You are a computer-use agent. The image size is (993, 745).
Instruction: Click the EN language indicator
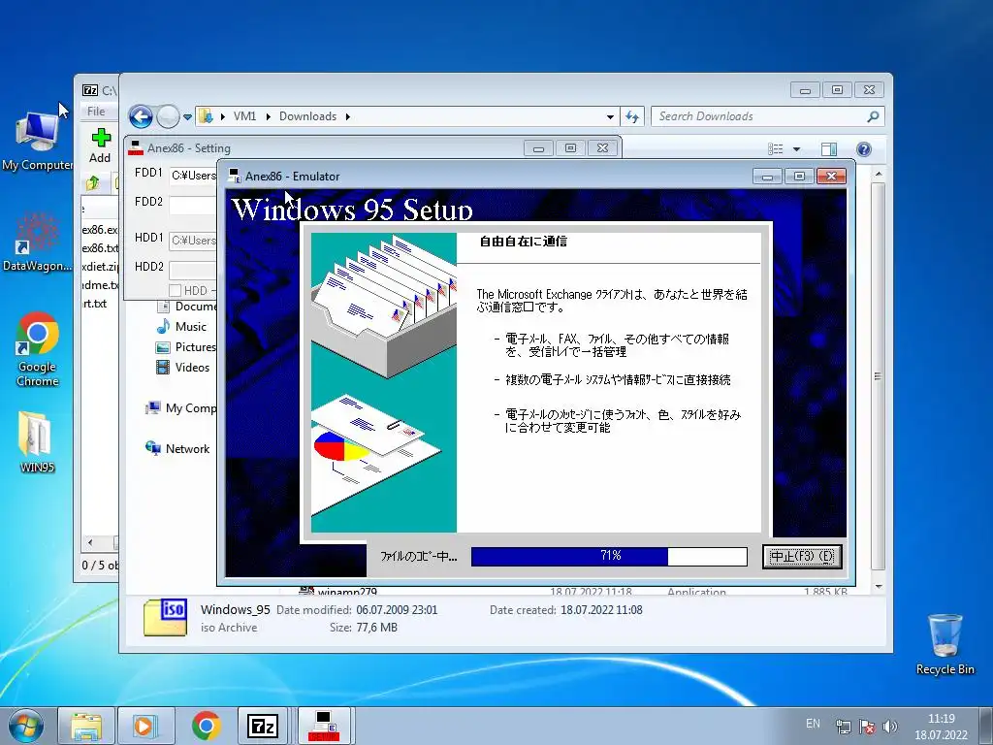814,724
